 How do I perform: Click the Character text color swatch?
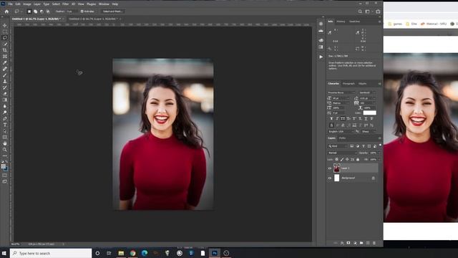coord(369,113)
